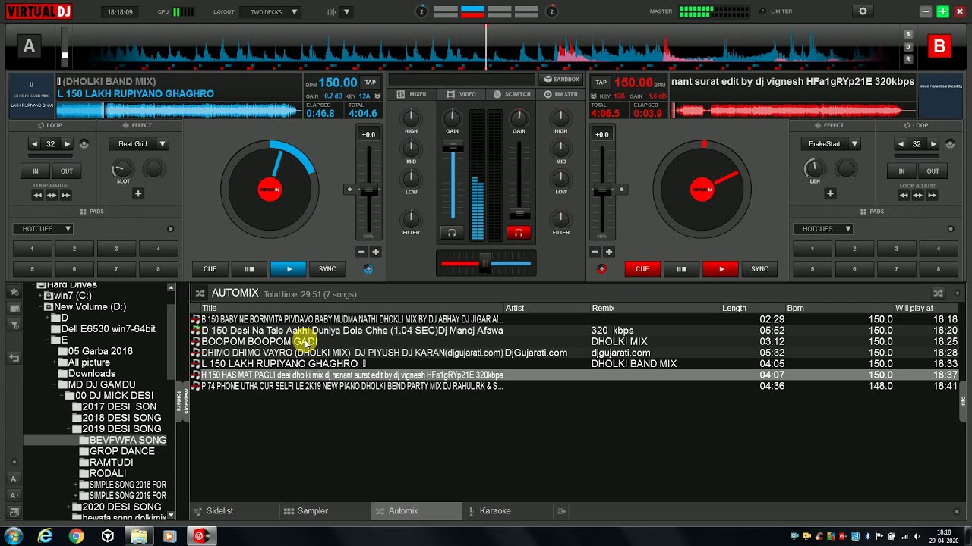
Task: Play the track on deck A
Action: click(x=289, y=269)
